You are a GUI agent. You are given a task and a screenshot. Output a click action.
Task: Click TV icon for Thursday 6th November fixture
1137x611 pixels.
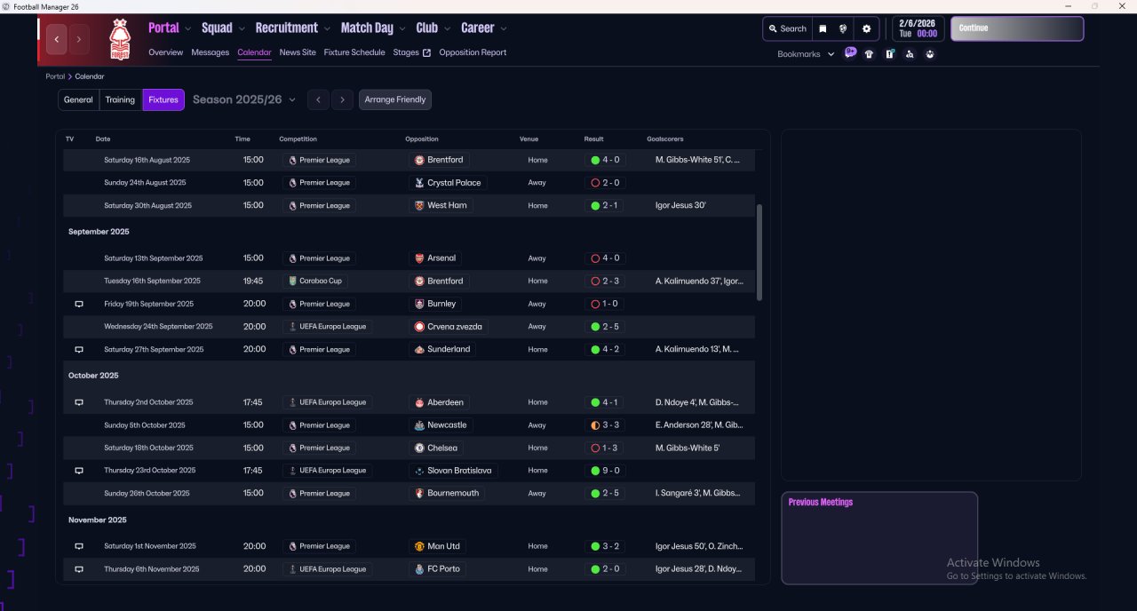tap(78, 569)
